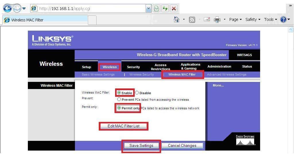Open the Safety menu

(253, 19)
